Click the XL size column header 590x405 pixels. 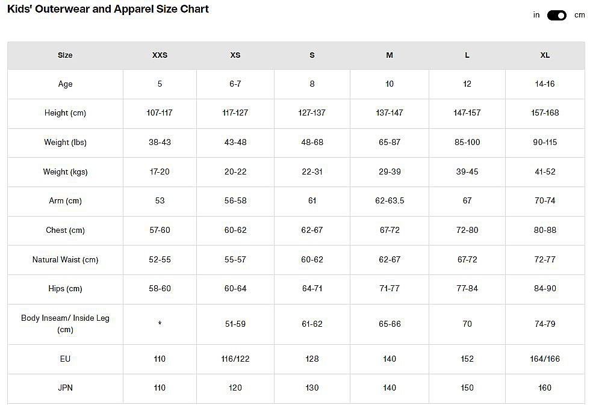tap(545, 55)
